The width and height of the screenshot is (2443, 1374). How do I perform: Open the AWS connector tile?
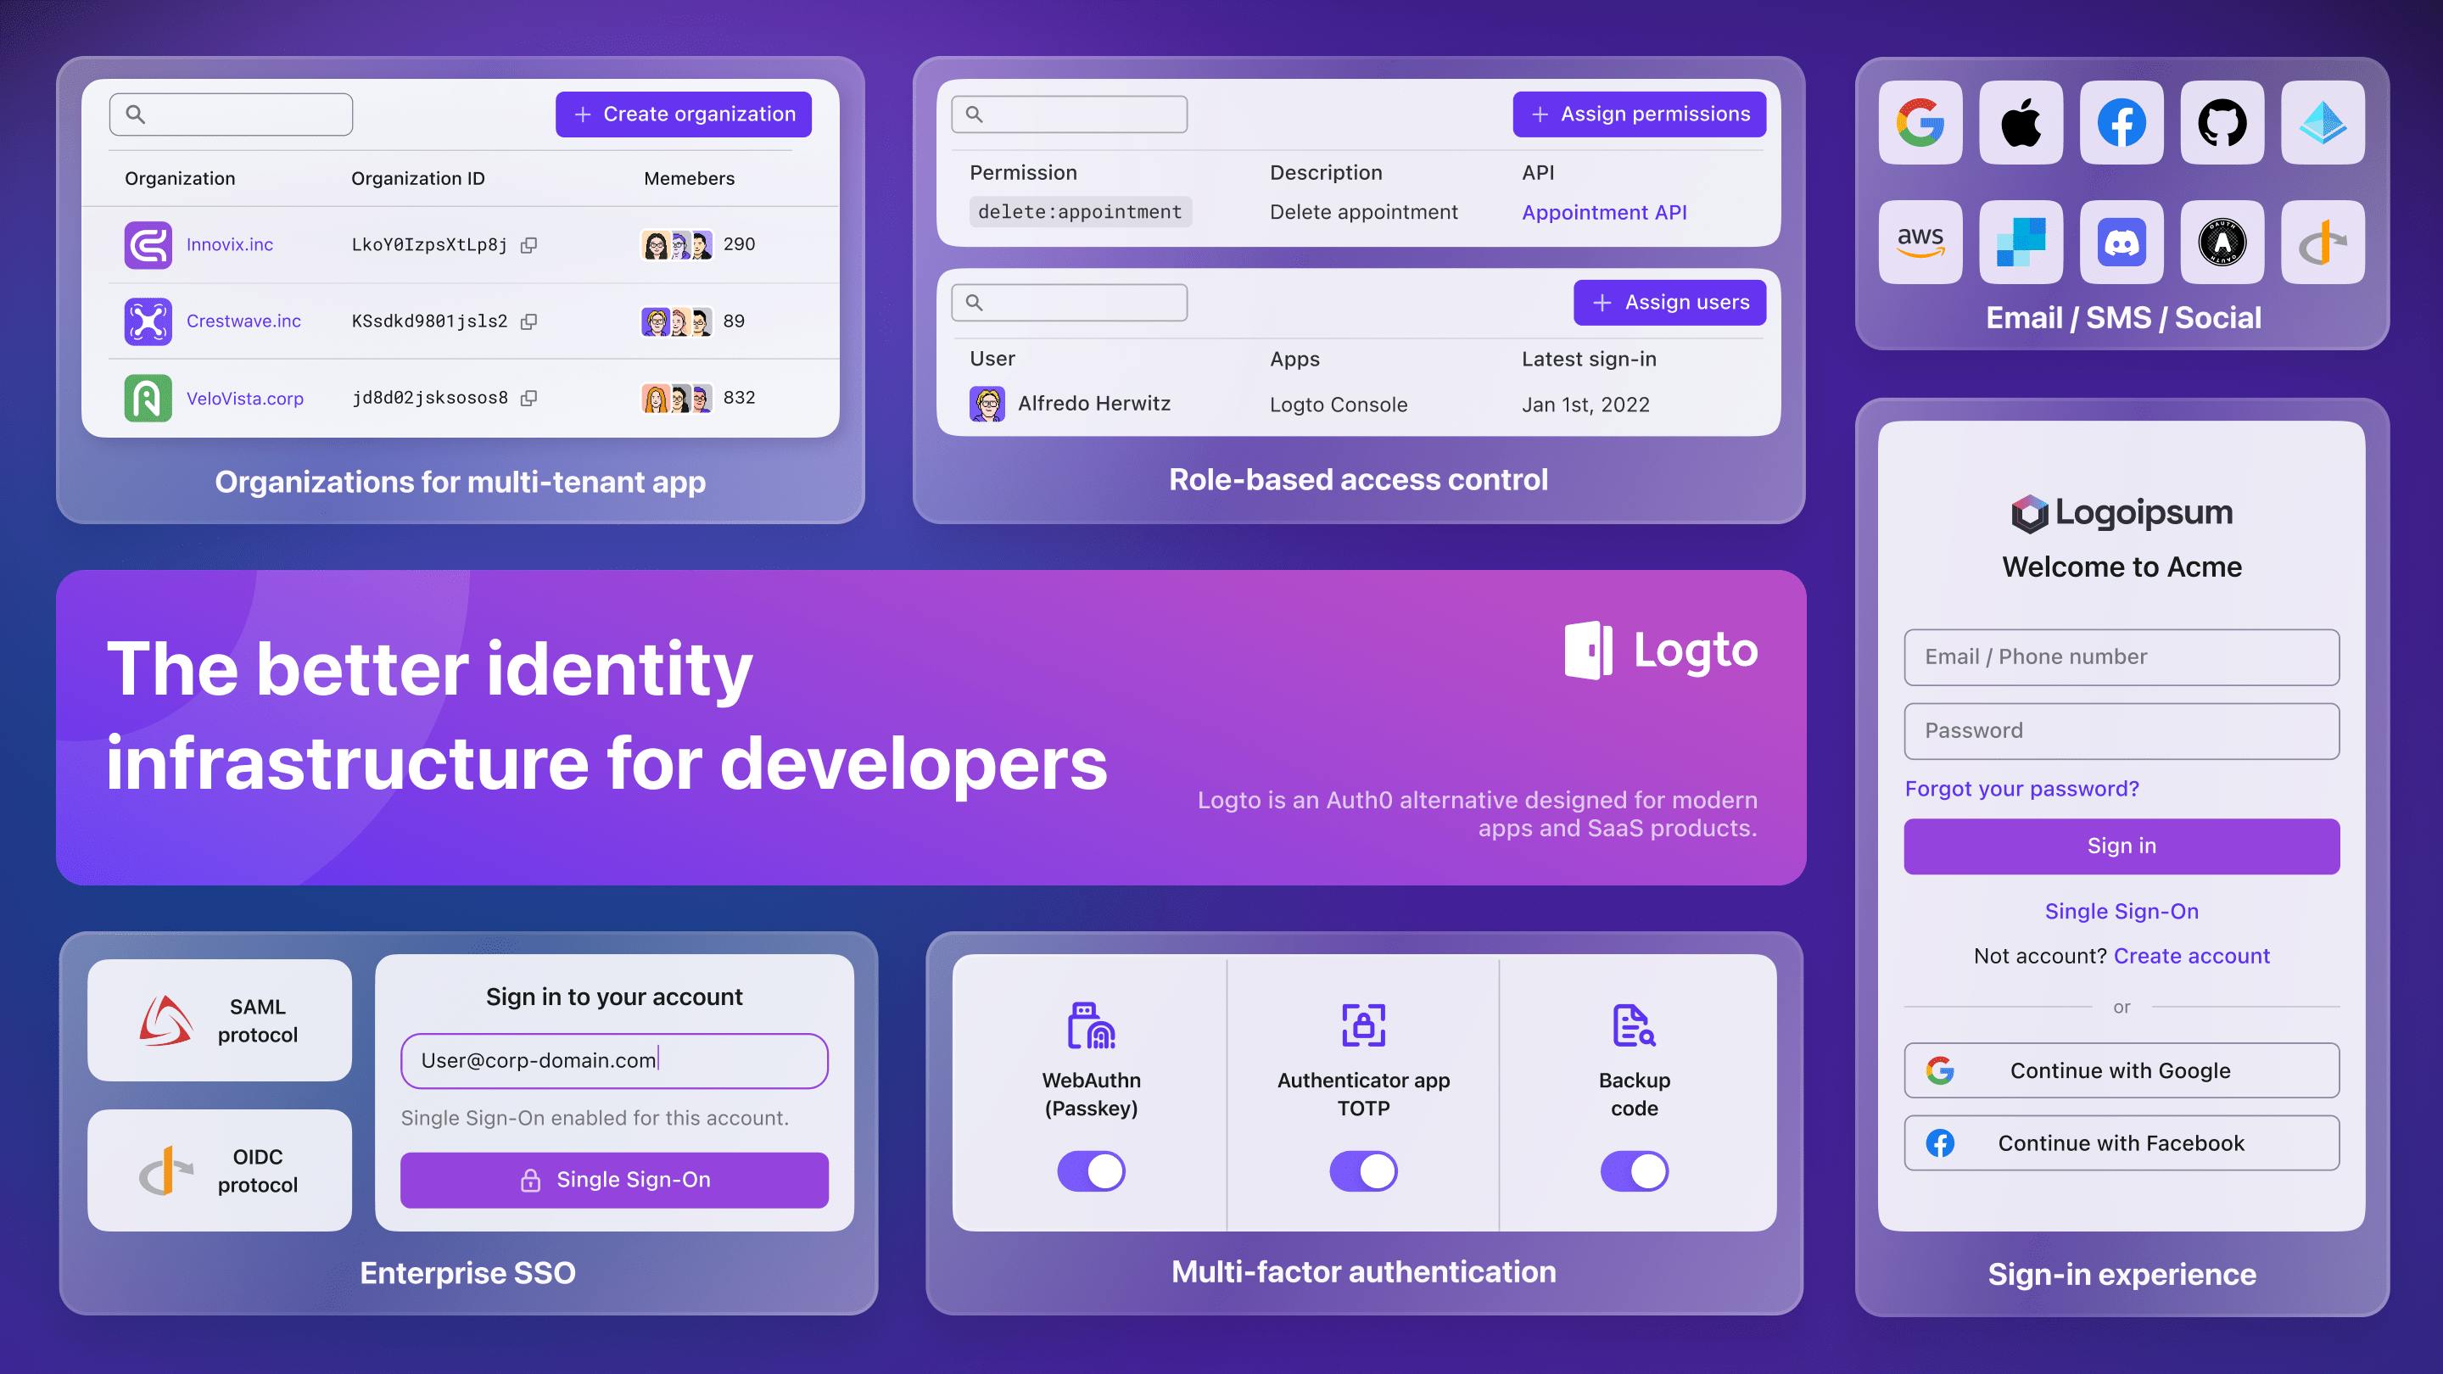coord(1920,242)
